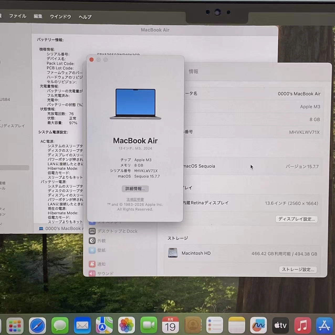Click the ストレージ設定... button

tap(298, 269)
